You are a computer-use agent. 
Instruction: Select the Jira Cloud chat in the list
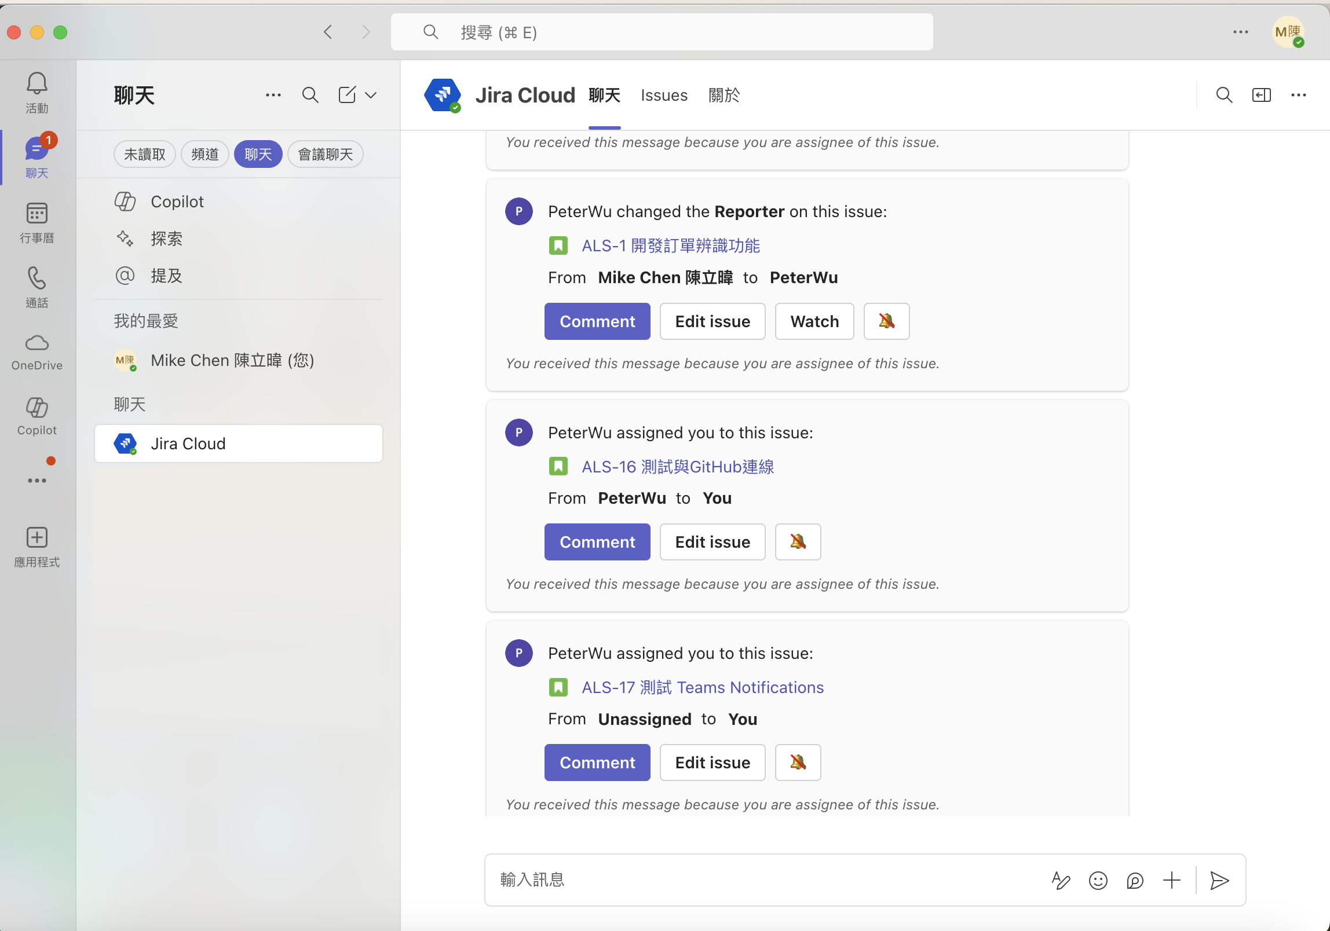(x=238, y=444)
